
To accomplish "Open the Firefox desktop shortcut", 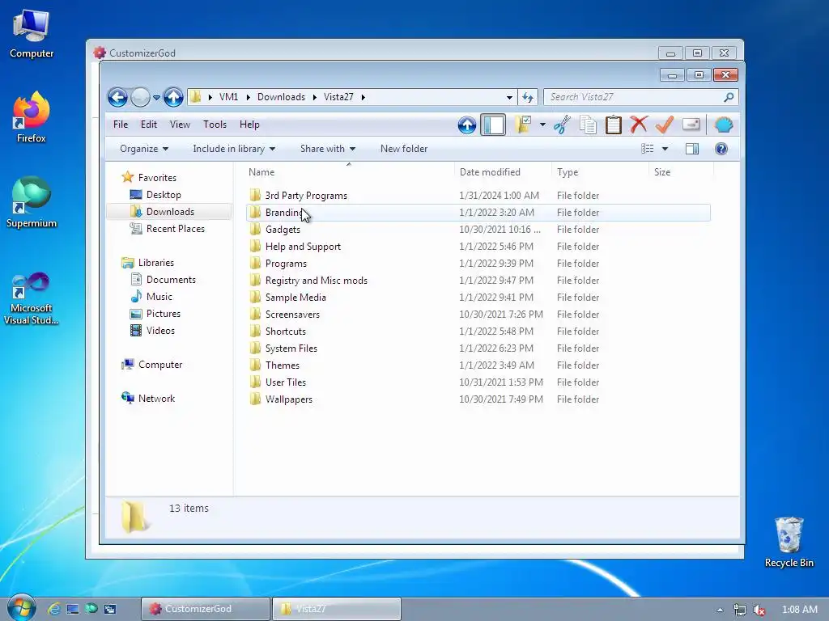I will [32, 117].
